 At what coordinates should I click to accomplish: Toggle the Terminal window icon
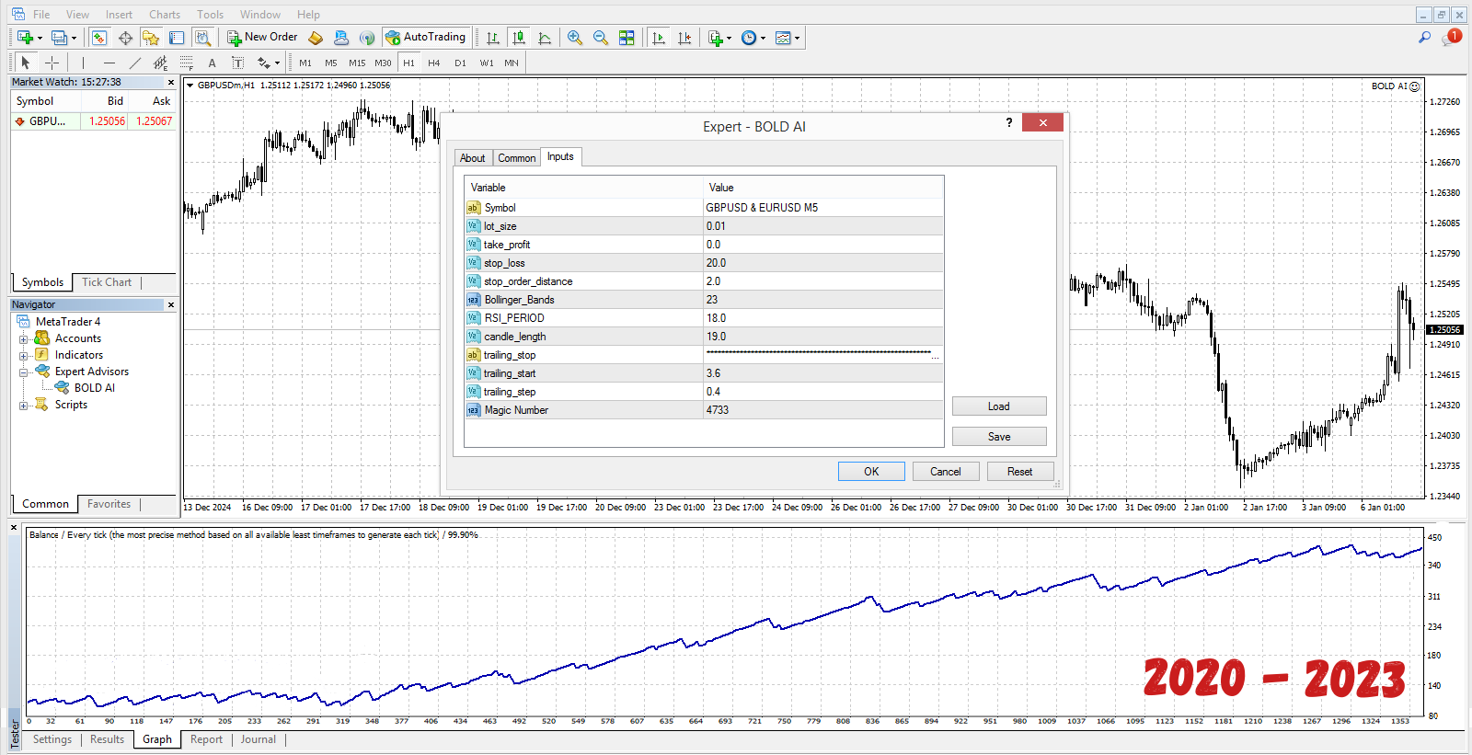[x=177, y=38]
